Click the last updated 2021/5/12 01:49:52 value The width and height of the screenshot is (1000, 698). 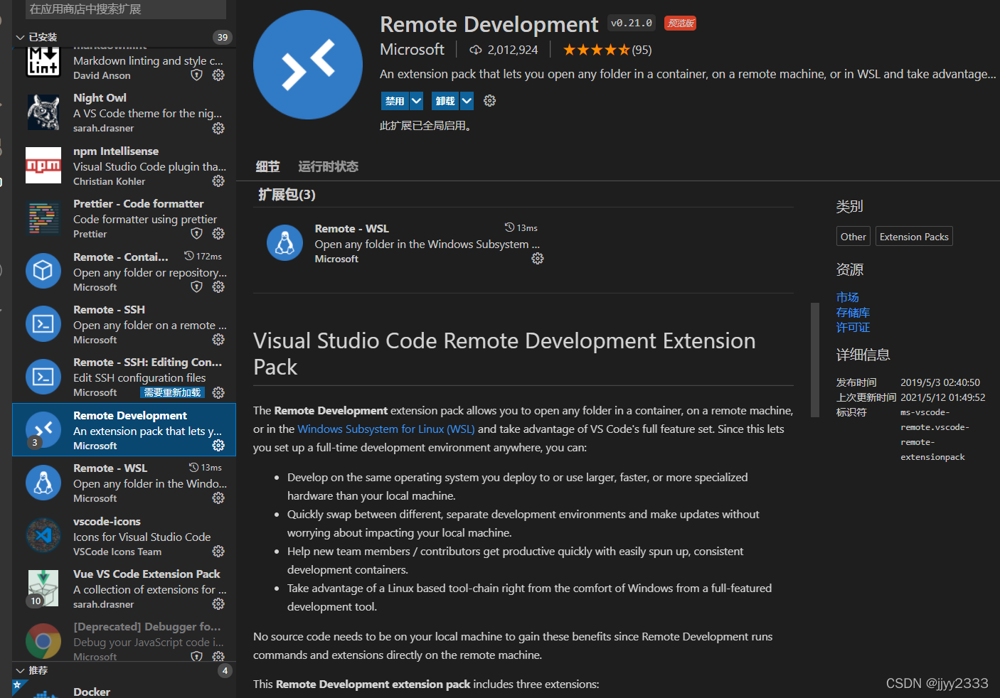pyautogui.click(x=943, y=397)
